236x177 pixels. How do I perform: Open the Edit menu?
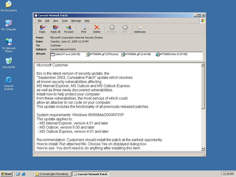click(47, 21)
